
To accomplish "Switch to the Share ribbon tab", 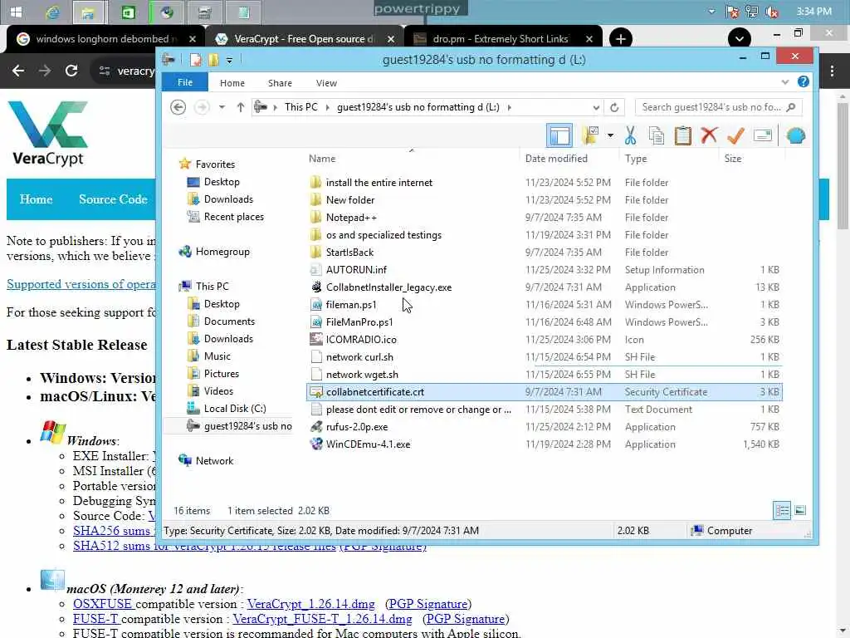I will pyautogui.click(x=280, y=83).
